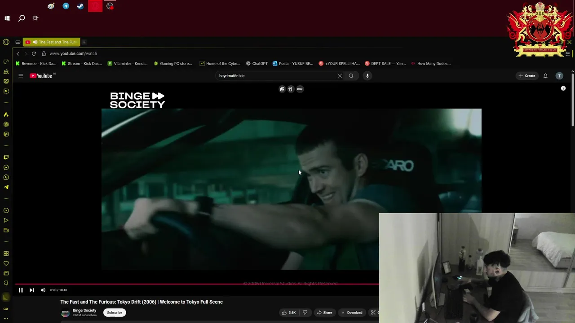This screenshot has width=575, height=323.
Task: Open the How Many Dudes bookmark
Action: pos(431,63)
